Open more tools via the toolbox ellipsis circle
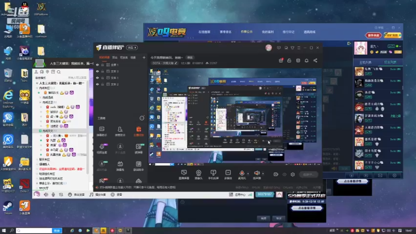 [142, 118]
